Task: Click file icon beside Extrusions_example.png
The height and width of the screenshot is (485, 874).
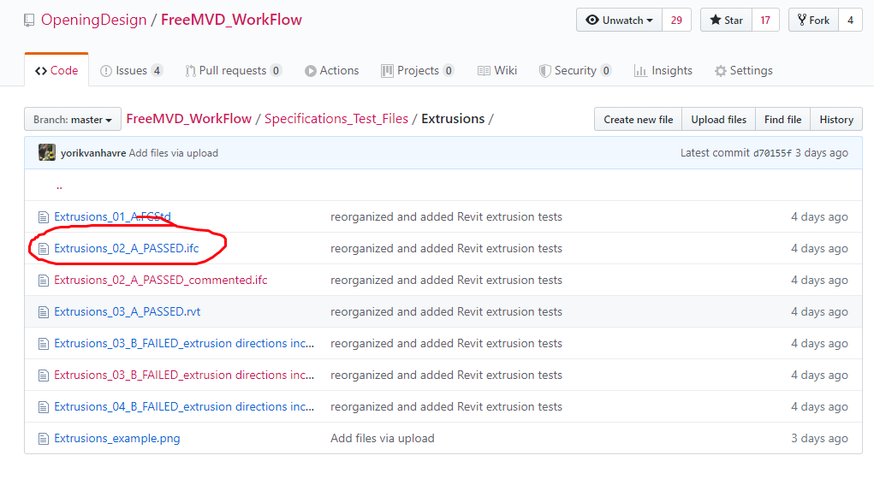Action: [x=44, y=440]
